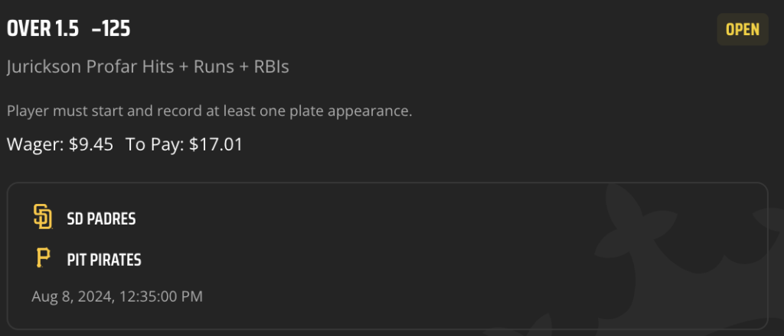Click the Wager: $9.45 amount
The height and width of the screenshot is (336, 784).
(60, 144)
